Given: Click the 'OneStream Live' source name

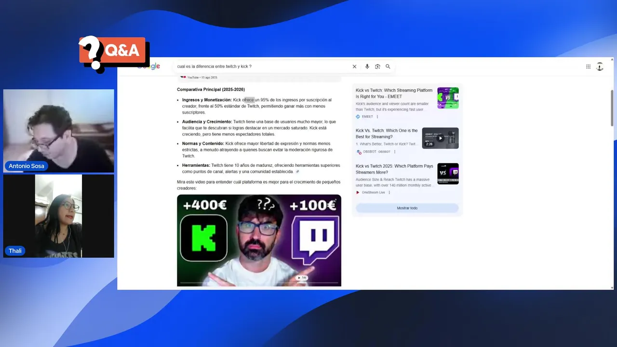Looking at the screenshot, I should [x=374, y=192].
